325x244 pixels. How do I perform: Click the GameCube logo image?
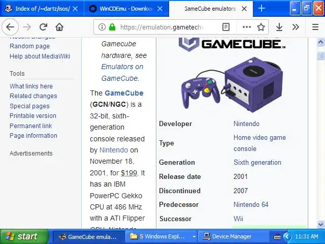click(x=232, y=44)
